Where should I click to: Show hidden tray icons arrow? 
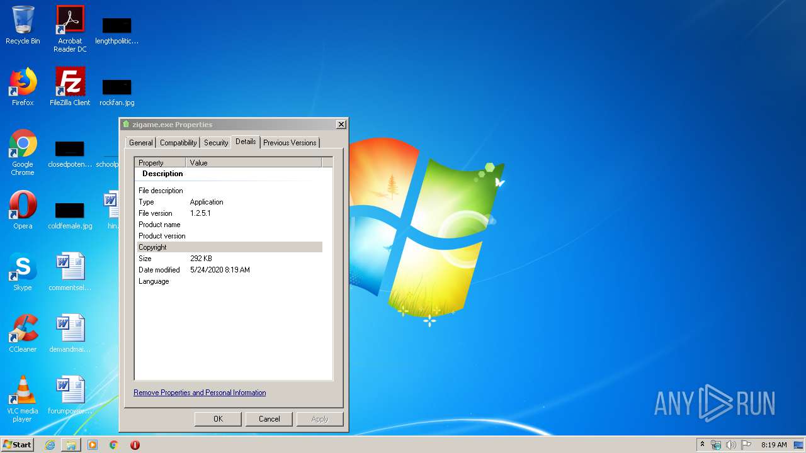(x=702, y=444)
